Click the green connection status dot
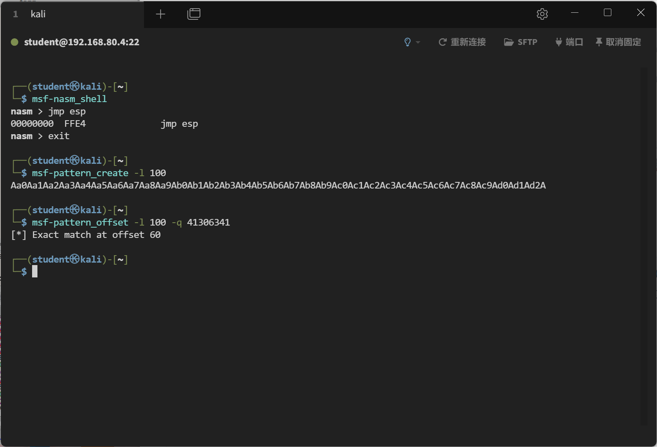Screen dimensions: 657x447 (x=14, y=42)
